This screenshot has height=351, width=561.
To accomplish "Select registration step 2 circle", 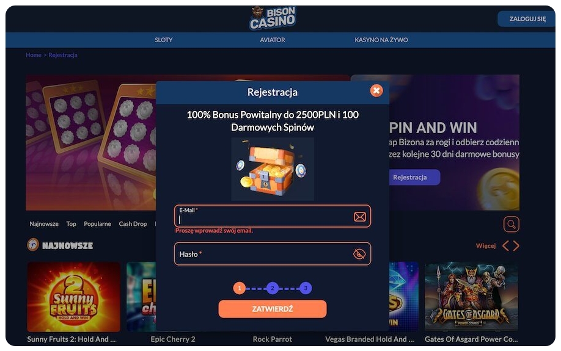I will click(x=273, y=288).
